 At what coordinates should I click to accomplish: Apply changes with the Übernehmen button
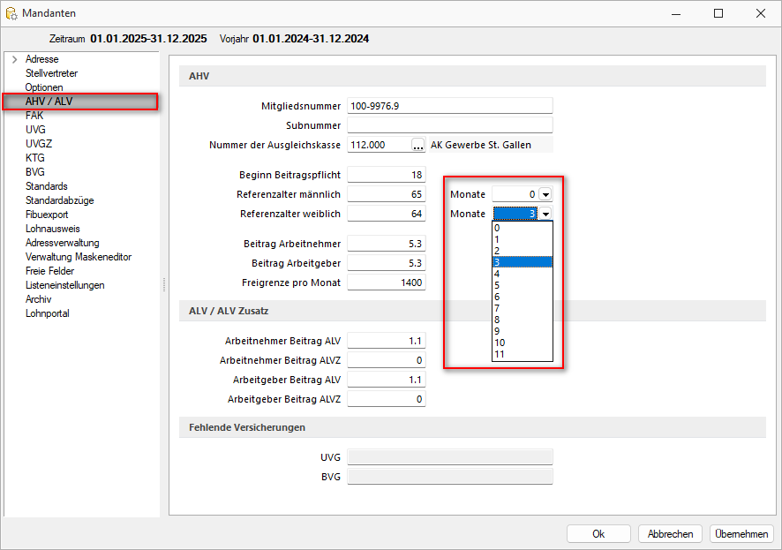(741, 534)
